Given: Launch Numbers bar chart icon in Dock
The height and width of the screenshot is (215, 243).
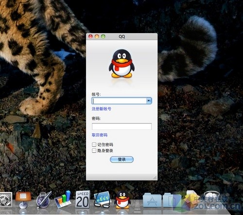Looking at the screenshot, I should point(63,199).
